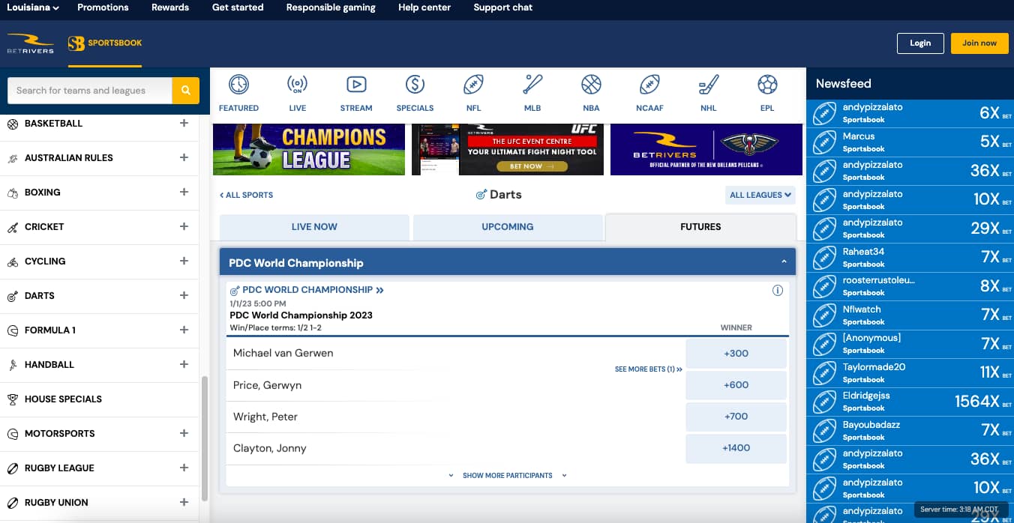This screenshot has height=523, width=1014.
Task: Show more participants in the futures list
Action: click(508, 475)
